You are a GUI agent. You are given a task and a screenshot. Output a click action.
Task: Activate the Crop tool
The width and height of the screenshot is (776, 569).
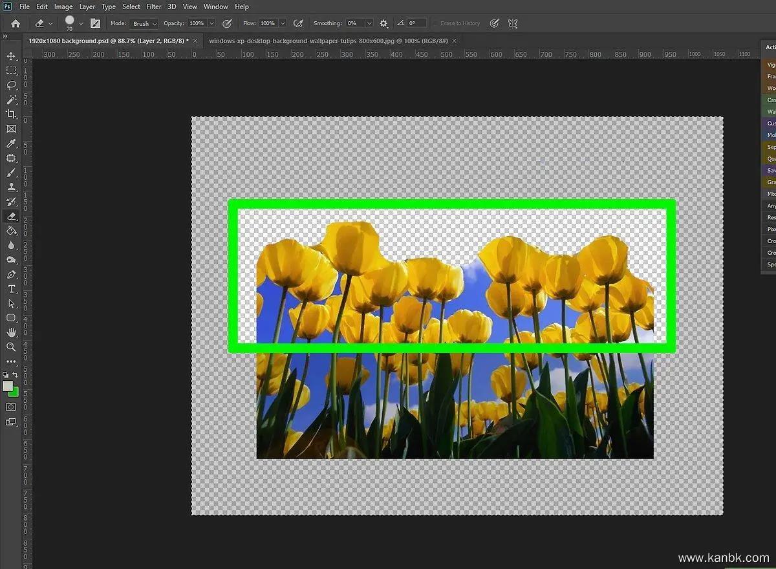[x=11, y=114]
